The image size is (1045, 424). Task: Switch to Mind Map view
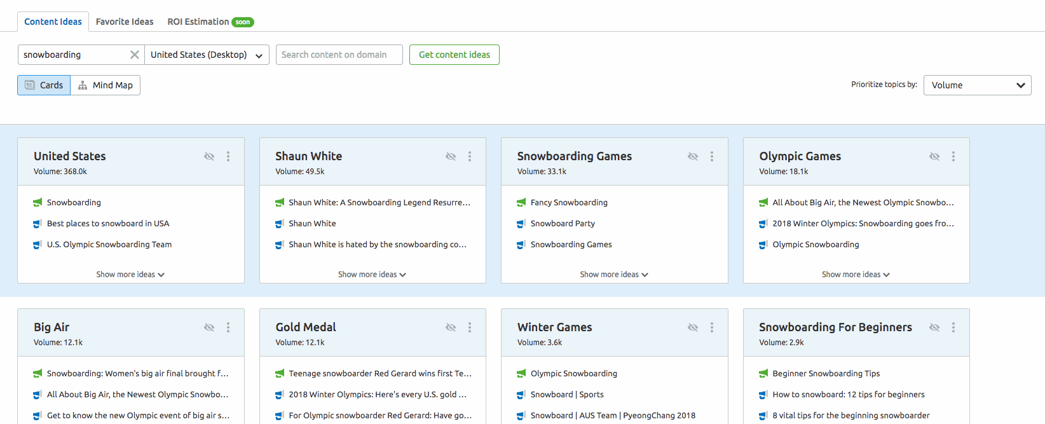106,85
